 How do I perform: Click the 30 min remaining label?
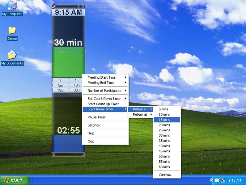click(x=68, y=43)
